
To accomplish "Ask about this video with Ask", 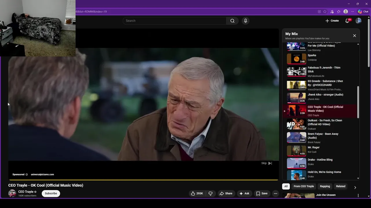I will (x=244, y=194).
